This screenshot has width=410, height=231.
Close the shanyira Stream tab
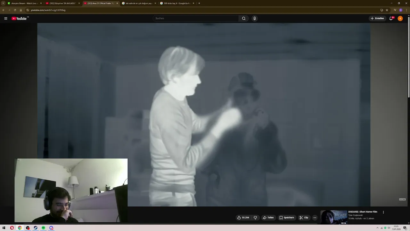coord(41,3)
